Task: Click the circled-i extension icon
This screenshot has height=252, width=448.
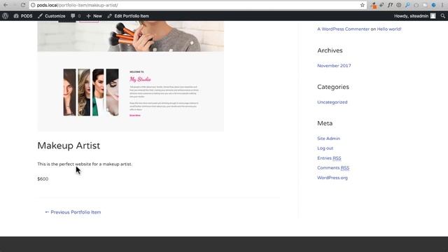Action: [399, 5]
